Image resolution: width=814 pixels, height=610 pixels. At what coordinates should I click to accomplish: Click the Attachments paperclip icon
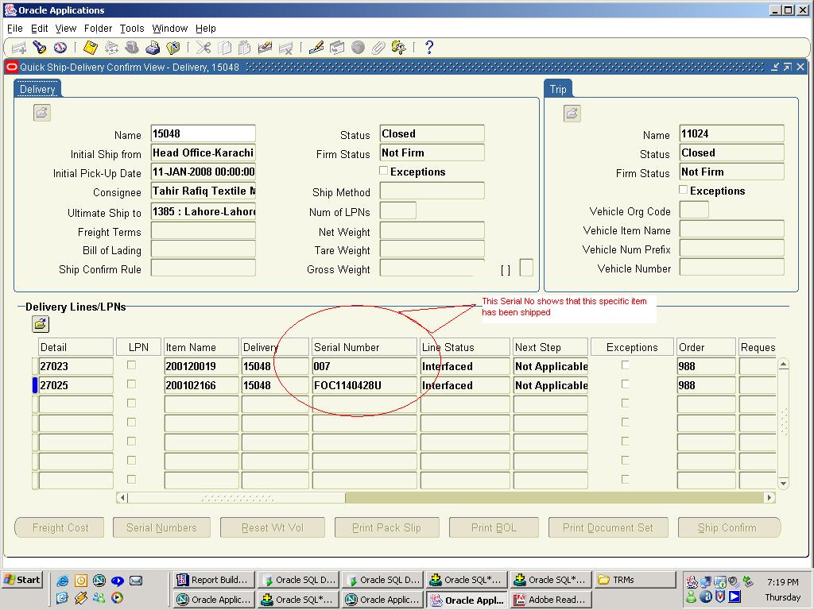pos(379,48)
